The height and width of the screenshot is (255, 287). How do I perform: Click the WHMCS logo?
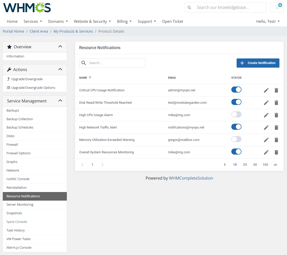pos(27,8)
